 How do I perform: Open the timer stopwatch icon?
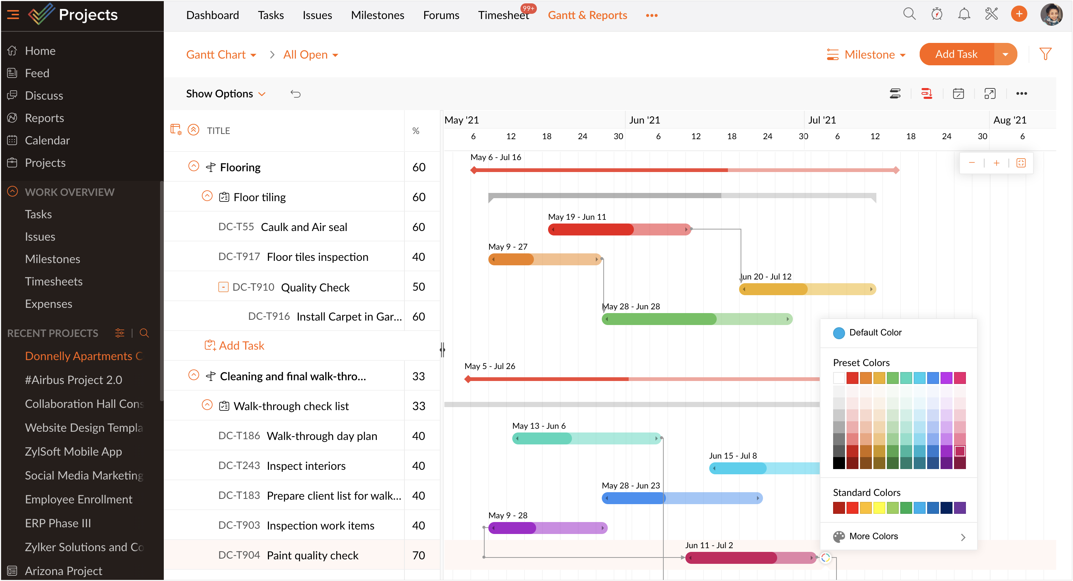pyautogui.click(x=937, y=14)
